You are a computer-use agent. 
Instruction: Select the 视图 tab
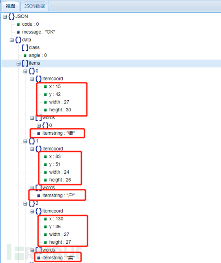pos(10,6)
